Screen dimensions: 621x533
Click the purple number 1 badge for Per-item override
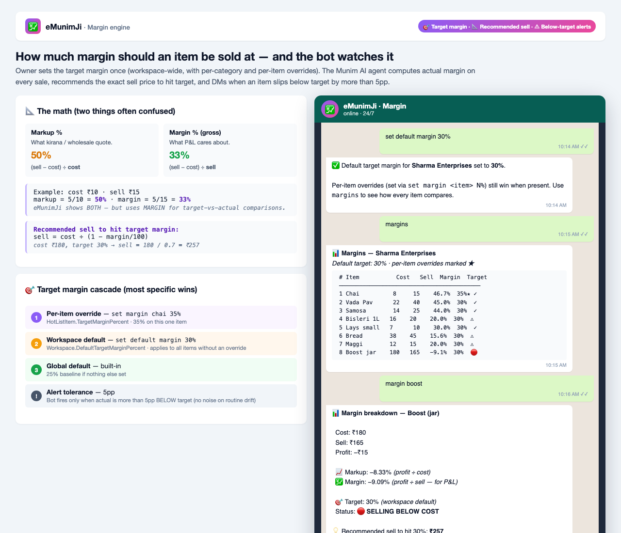point(36,317)
